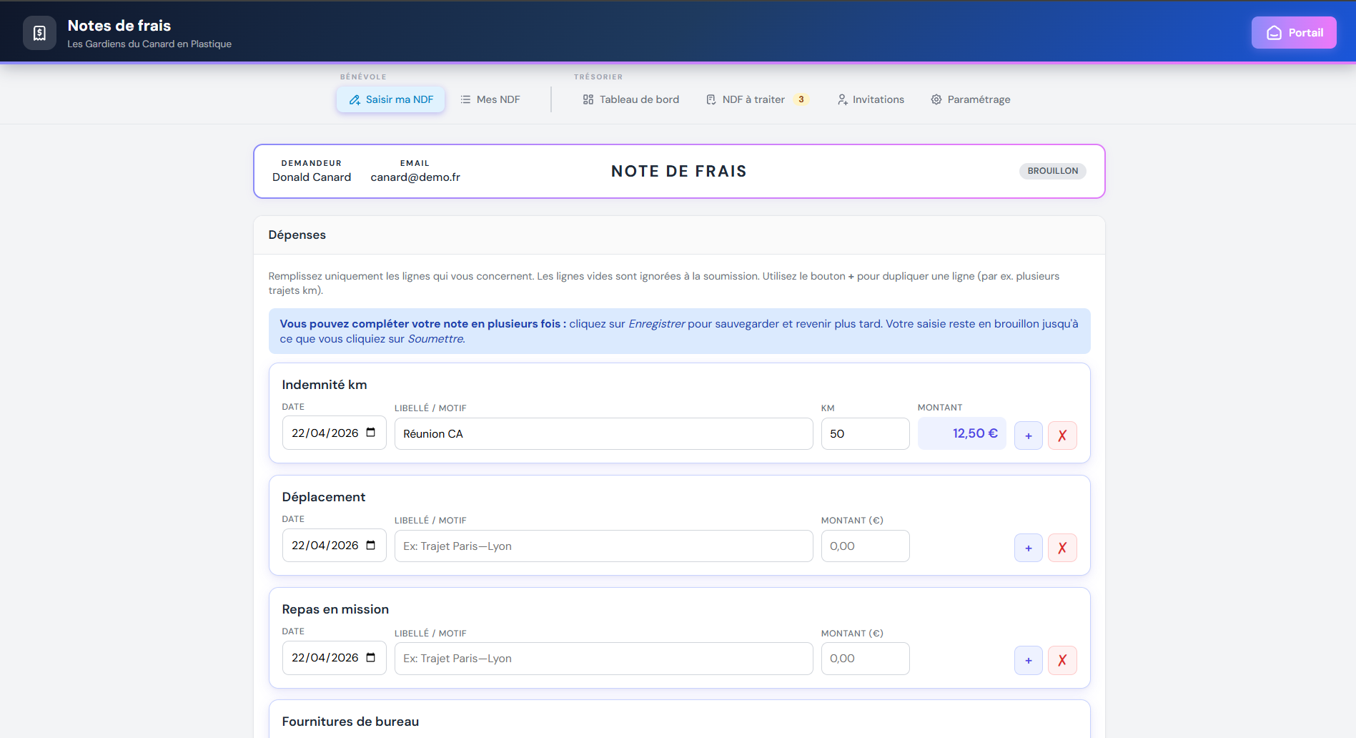The width and height of the screenshot is (1356, 738).
Task: Click the pencil icon on Saisir ma NDF
Action: 355,100
